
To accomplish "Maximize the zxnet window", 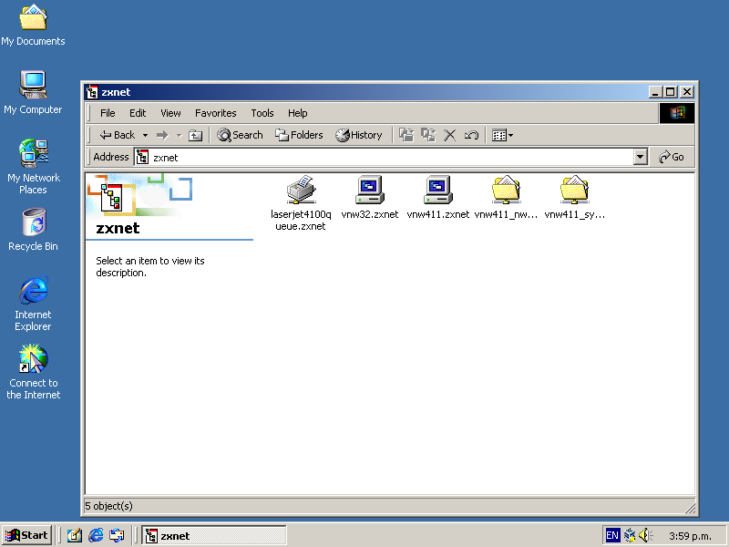I will pos(670,92).
